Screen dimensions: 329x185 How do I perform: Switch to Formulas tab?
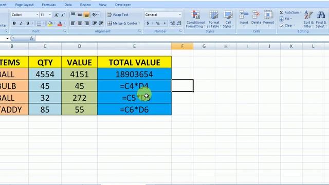click(x=49, y=5)
